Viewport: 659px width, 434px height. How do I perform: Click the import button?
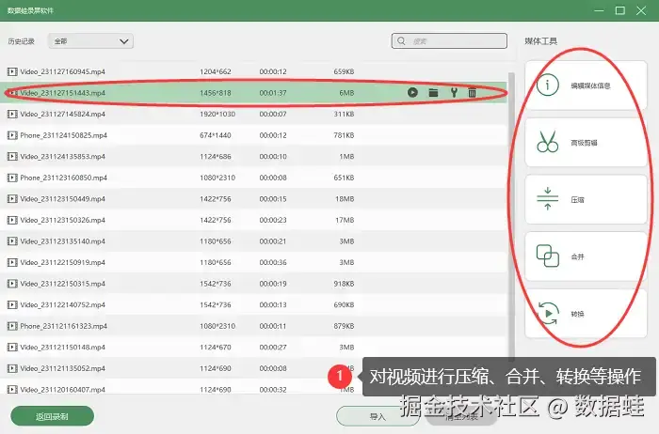pyautogui.click(x=378, y=416)
